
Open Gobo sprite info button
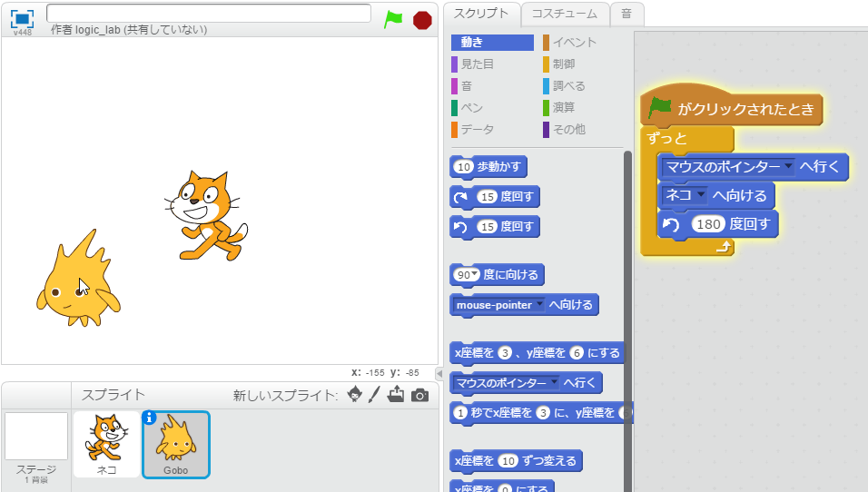point(149,418)
